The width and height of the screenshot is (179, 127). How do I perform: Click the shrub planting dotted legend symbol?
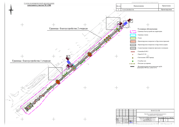132,64
